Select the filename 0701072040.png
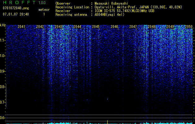The width and height of the screenshot is (195, 124). tap(16, 8)
